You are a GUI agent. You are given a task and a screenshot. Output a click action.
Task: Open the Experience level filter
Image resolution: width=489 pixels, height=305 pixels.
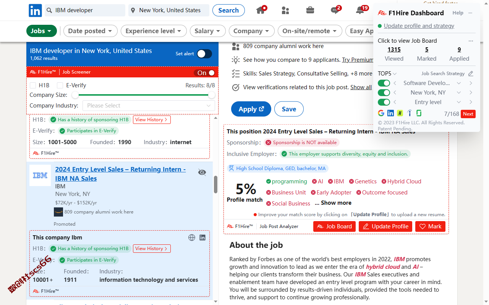154,31
